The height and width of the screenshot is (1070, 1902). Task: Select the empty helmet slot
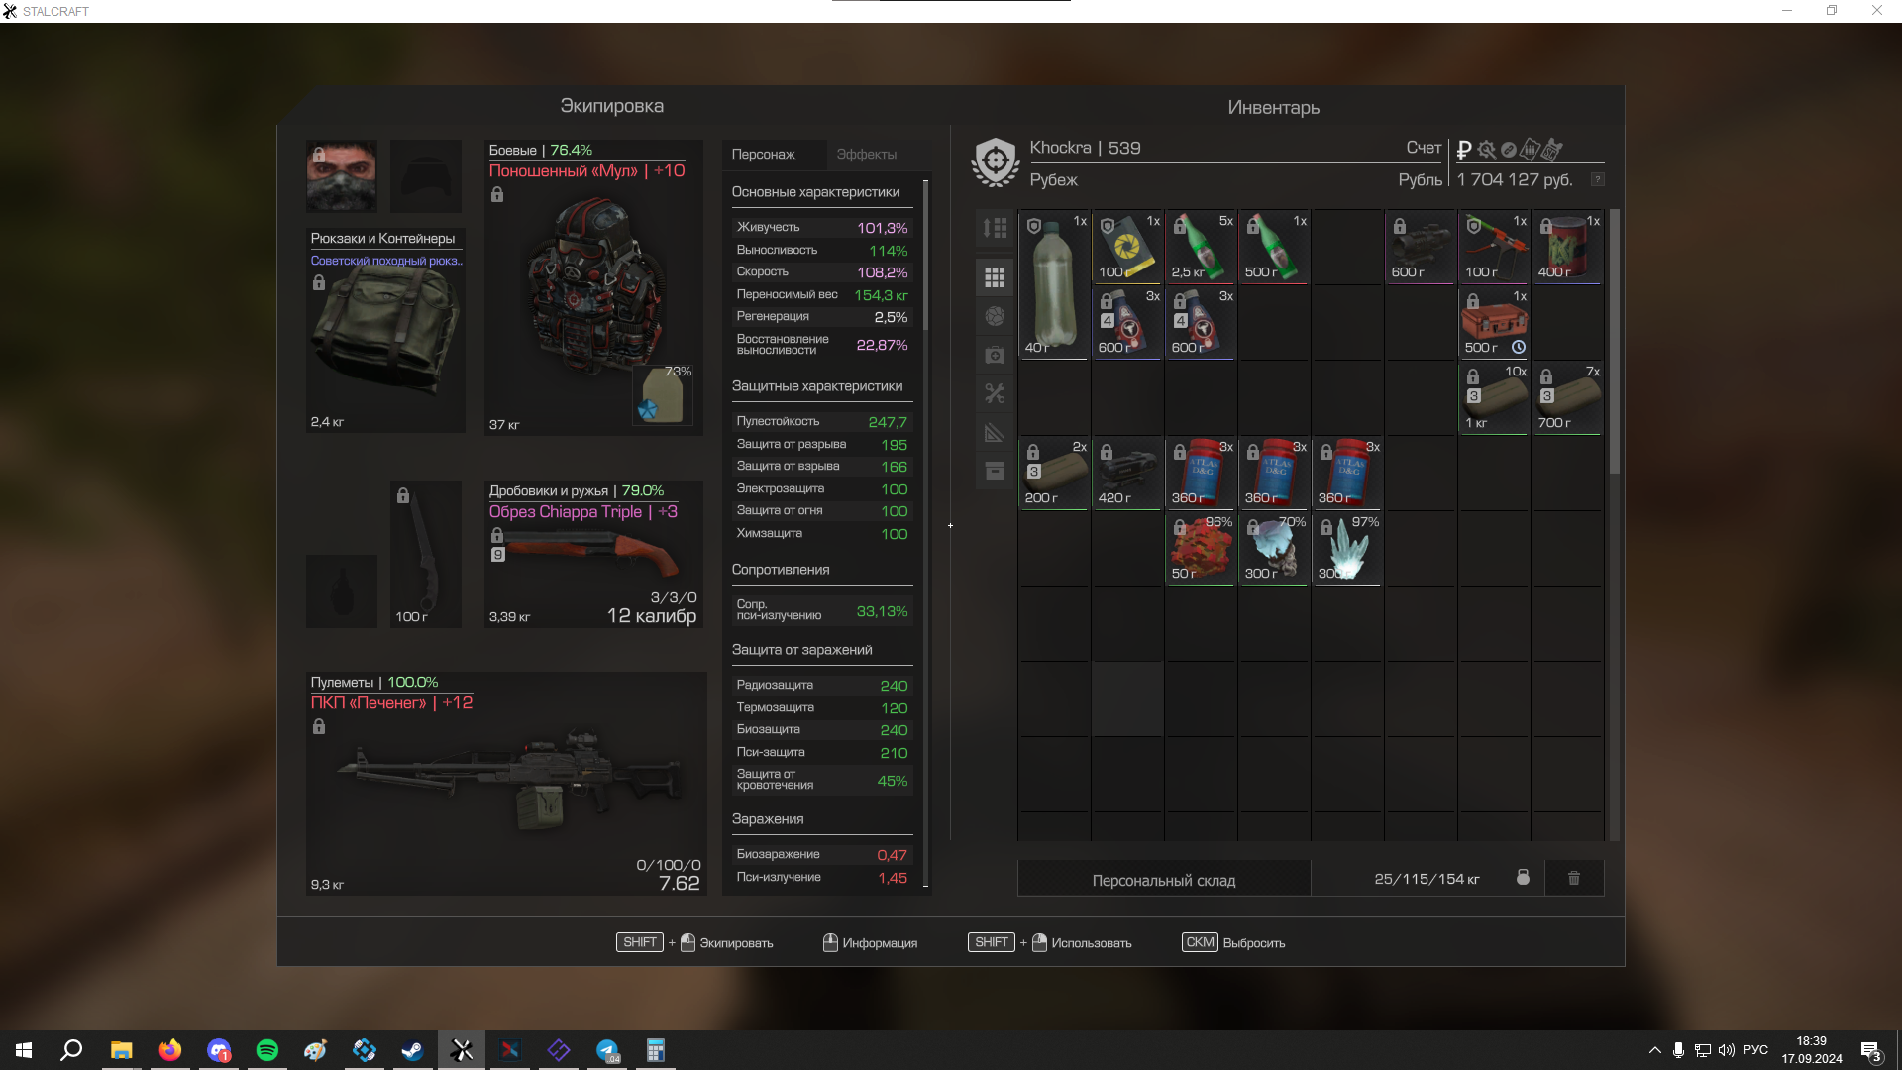[x=426, y=176]
